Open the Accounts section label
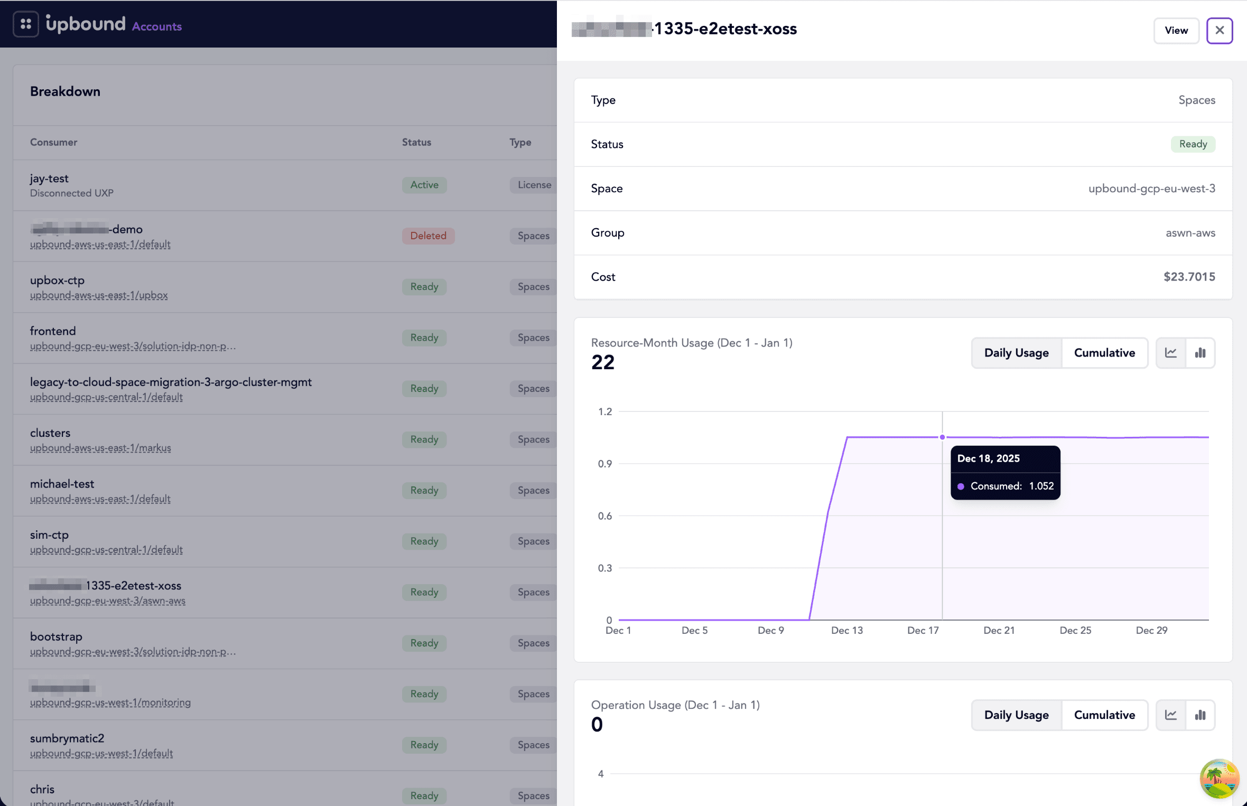The image size is (1247, 806). point(156,26)
